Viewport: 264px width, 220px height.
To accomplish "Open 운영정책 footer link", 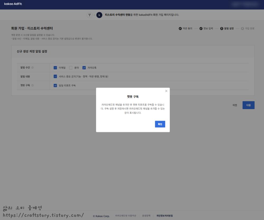I will tap(146, 216).
